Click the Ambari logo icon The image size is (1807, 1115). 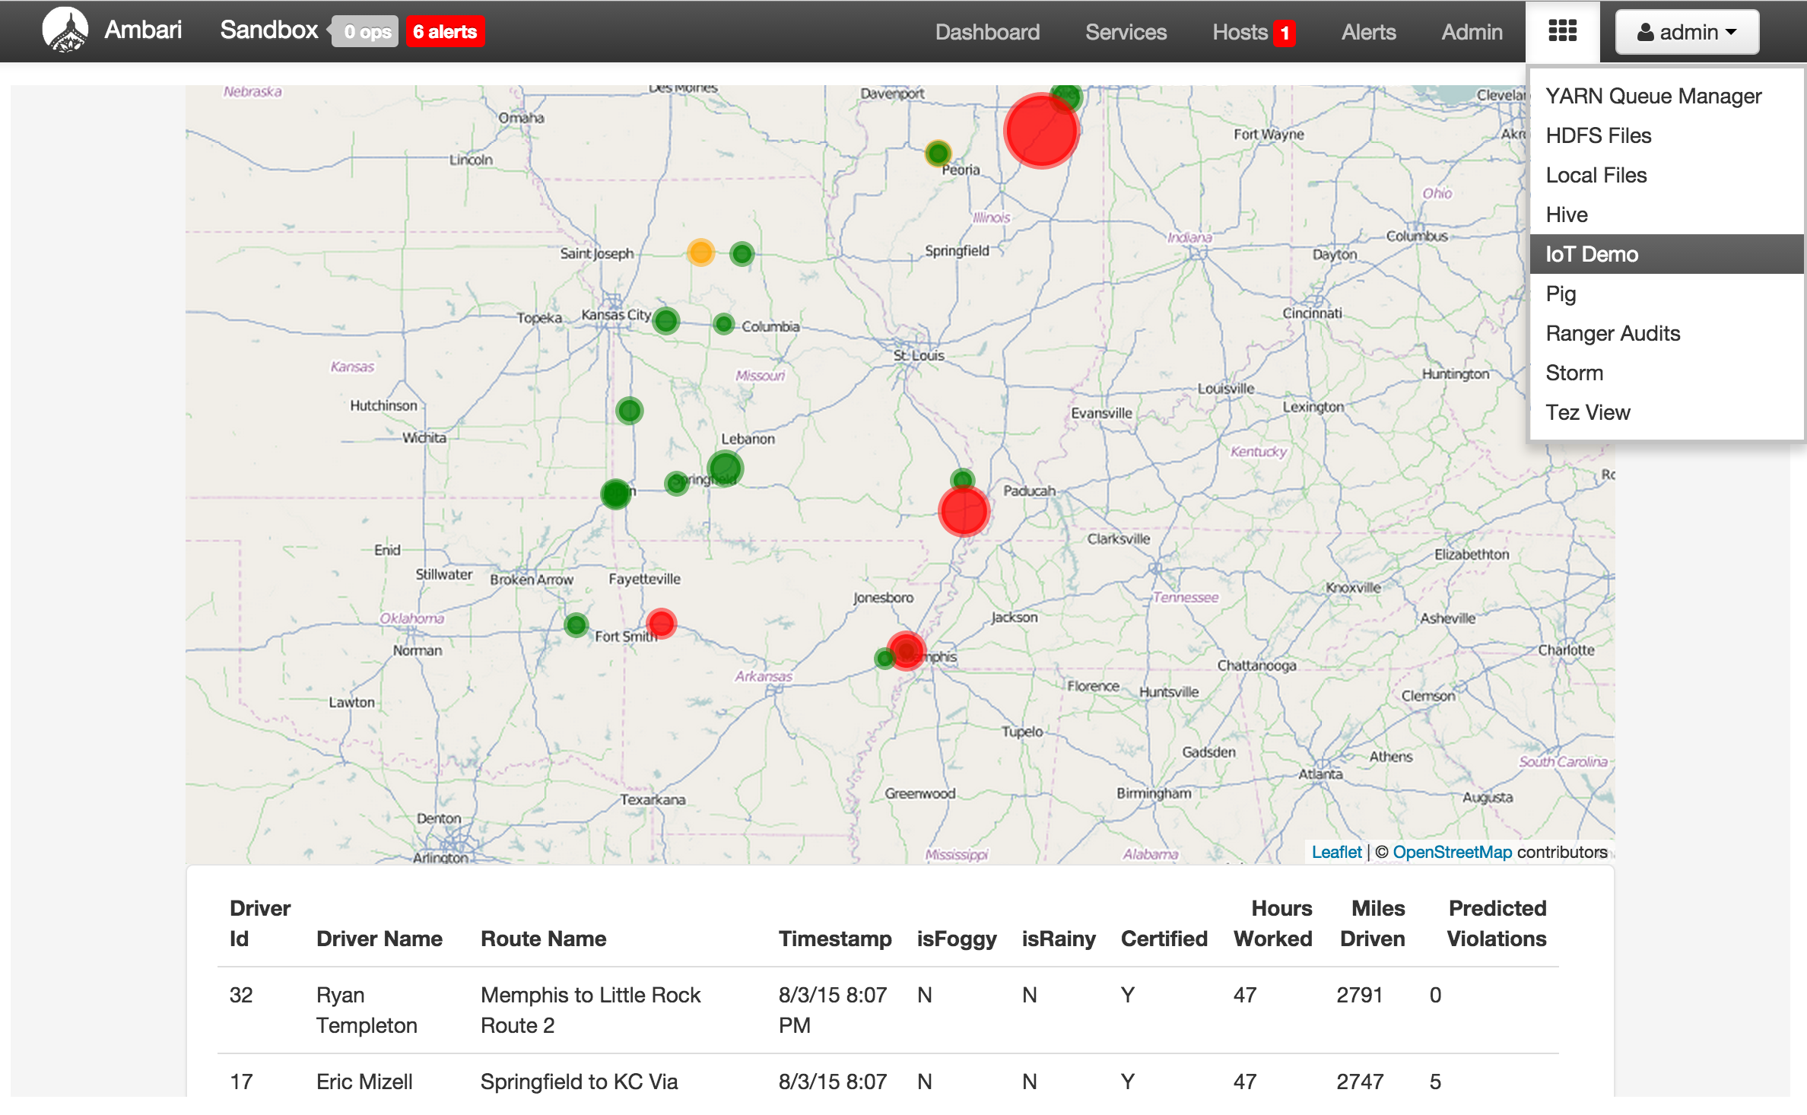click(65, 30)
